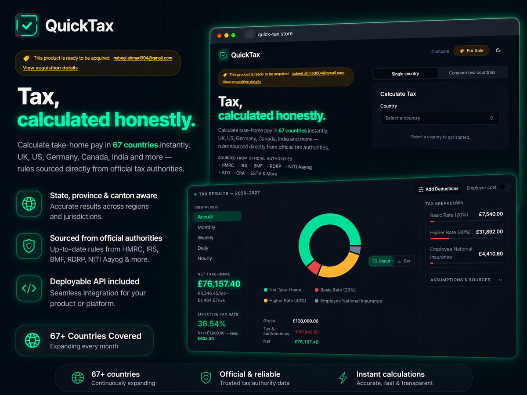Click globe icon in 67+ Countries Covered card
The image size is (527, 395).
point(32,340)
